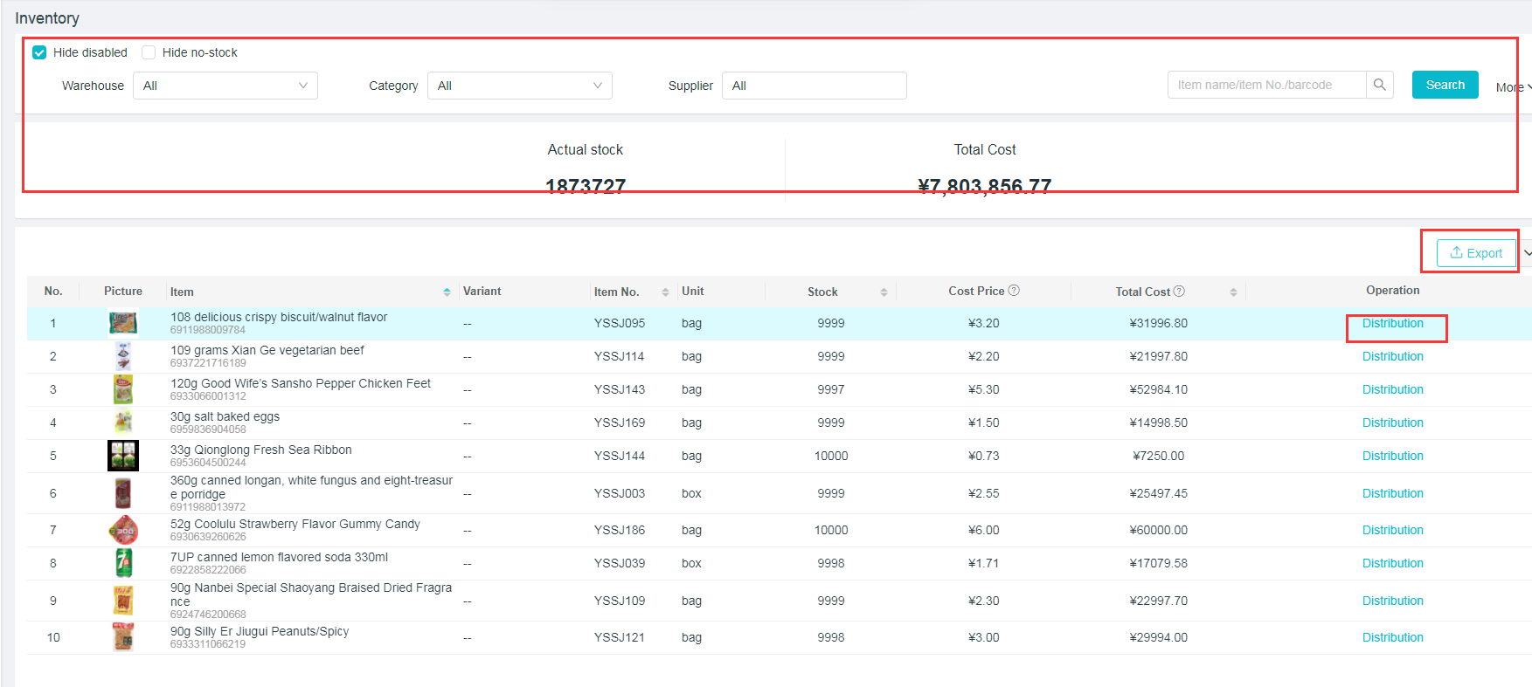Open Distribution for crispy biscuit walnut item
The height and width of the screenshot is (687, 1532).
click(1392, 324)
